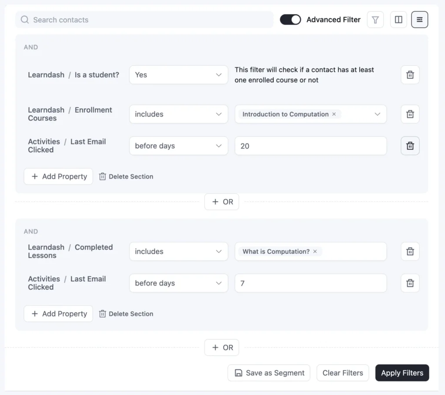Delete the Enrollment Courses filter row
This screenshot has width=445, height=395.
click(x=410, y=114)
